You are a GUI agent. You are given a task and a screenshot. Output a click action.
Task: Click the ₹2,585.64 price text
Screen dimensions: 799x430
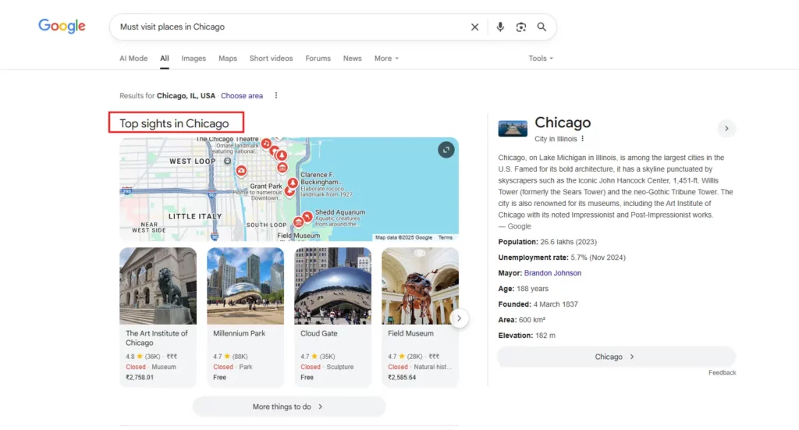tap(402, 378)
